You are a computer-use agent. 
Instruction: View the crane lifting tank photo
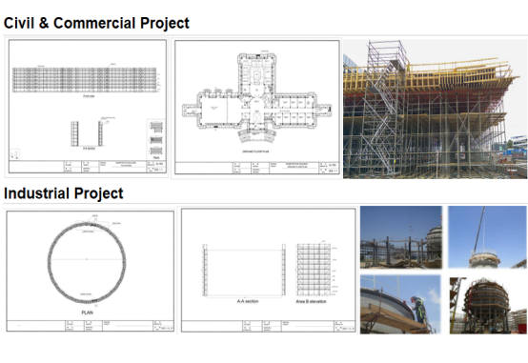pyautogui.click(x=488, y=237)
